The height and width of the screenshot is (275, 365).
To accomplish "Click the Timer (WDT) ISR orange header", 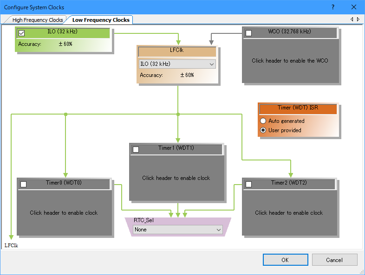I will (x=297, y=108).
